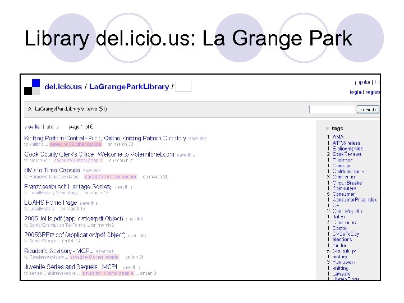
Task: Select history tag in sidebar
Action: pyautogui.click(x=340, y=256)
